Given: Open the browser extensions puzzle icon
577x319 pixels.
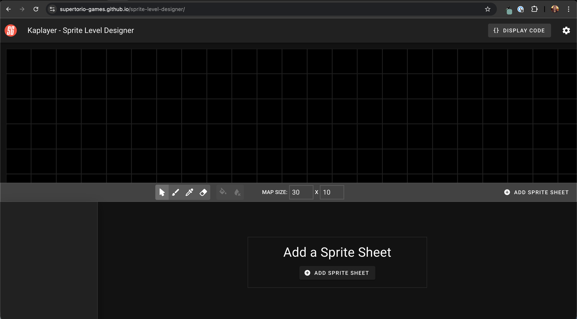Looking at the screenshot, I should coord(534,9).
